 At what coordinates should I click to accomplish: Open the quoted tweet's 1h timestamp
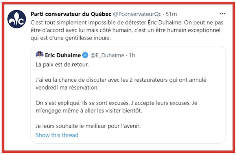tap(132, 56)
